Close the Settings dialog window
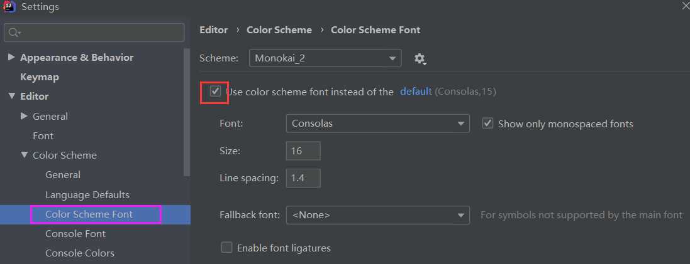Screen dimensions: 690x264 click(x=685, y=6)
